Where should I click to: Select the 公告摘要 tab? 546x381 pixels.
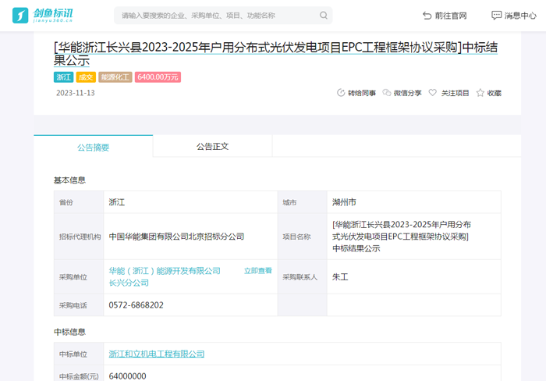94,147
